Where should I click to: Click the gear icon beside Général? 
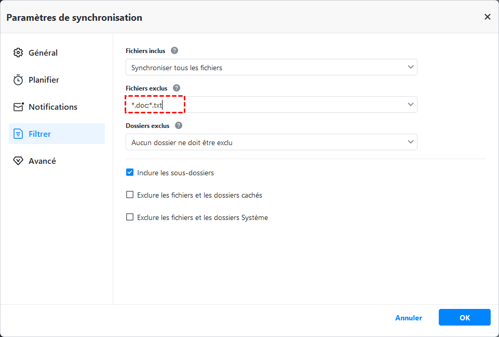[x=18, y=53]
